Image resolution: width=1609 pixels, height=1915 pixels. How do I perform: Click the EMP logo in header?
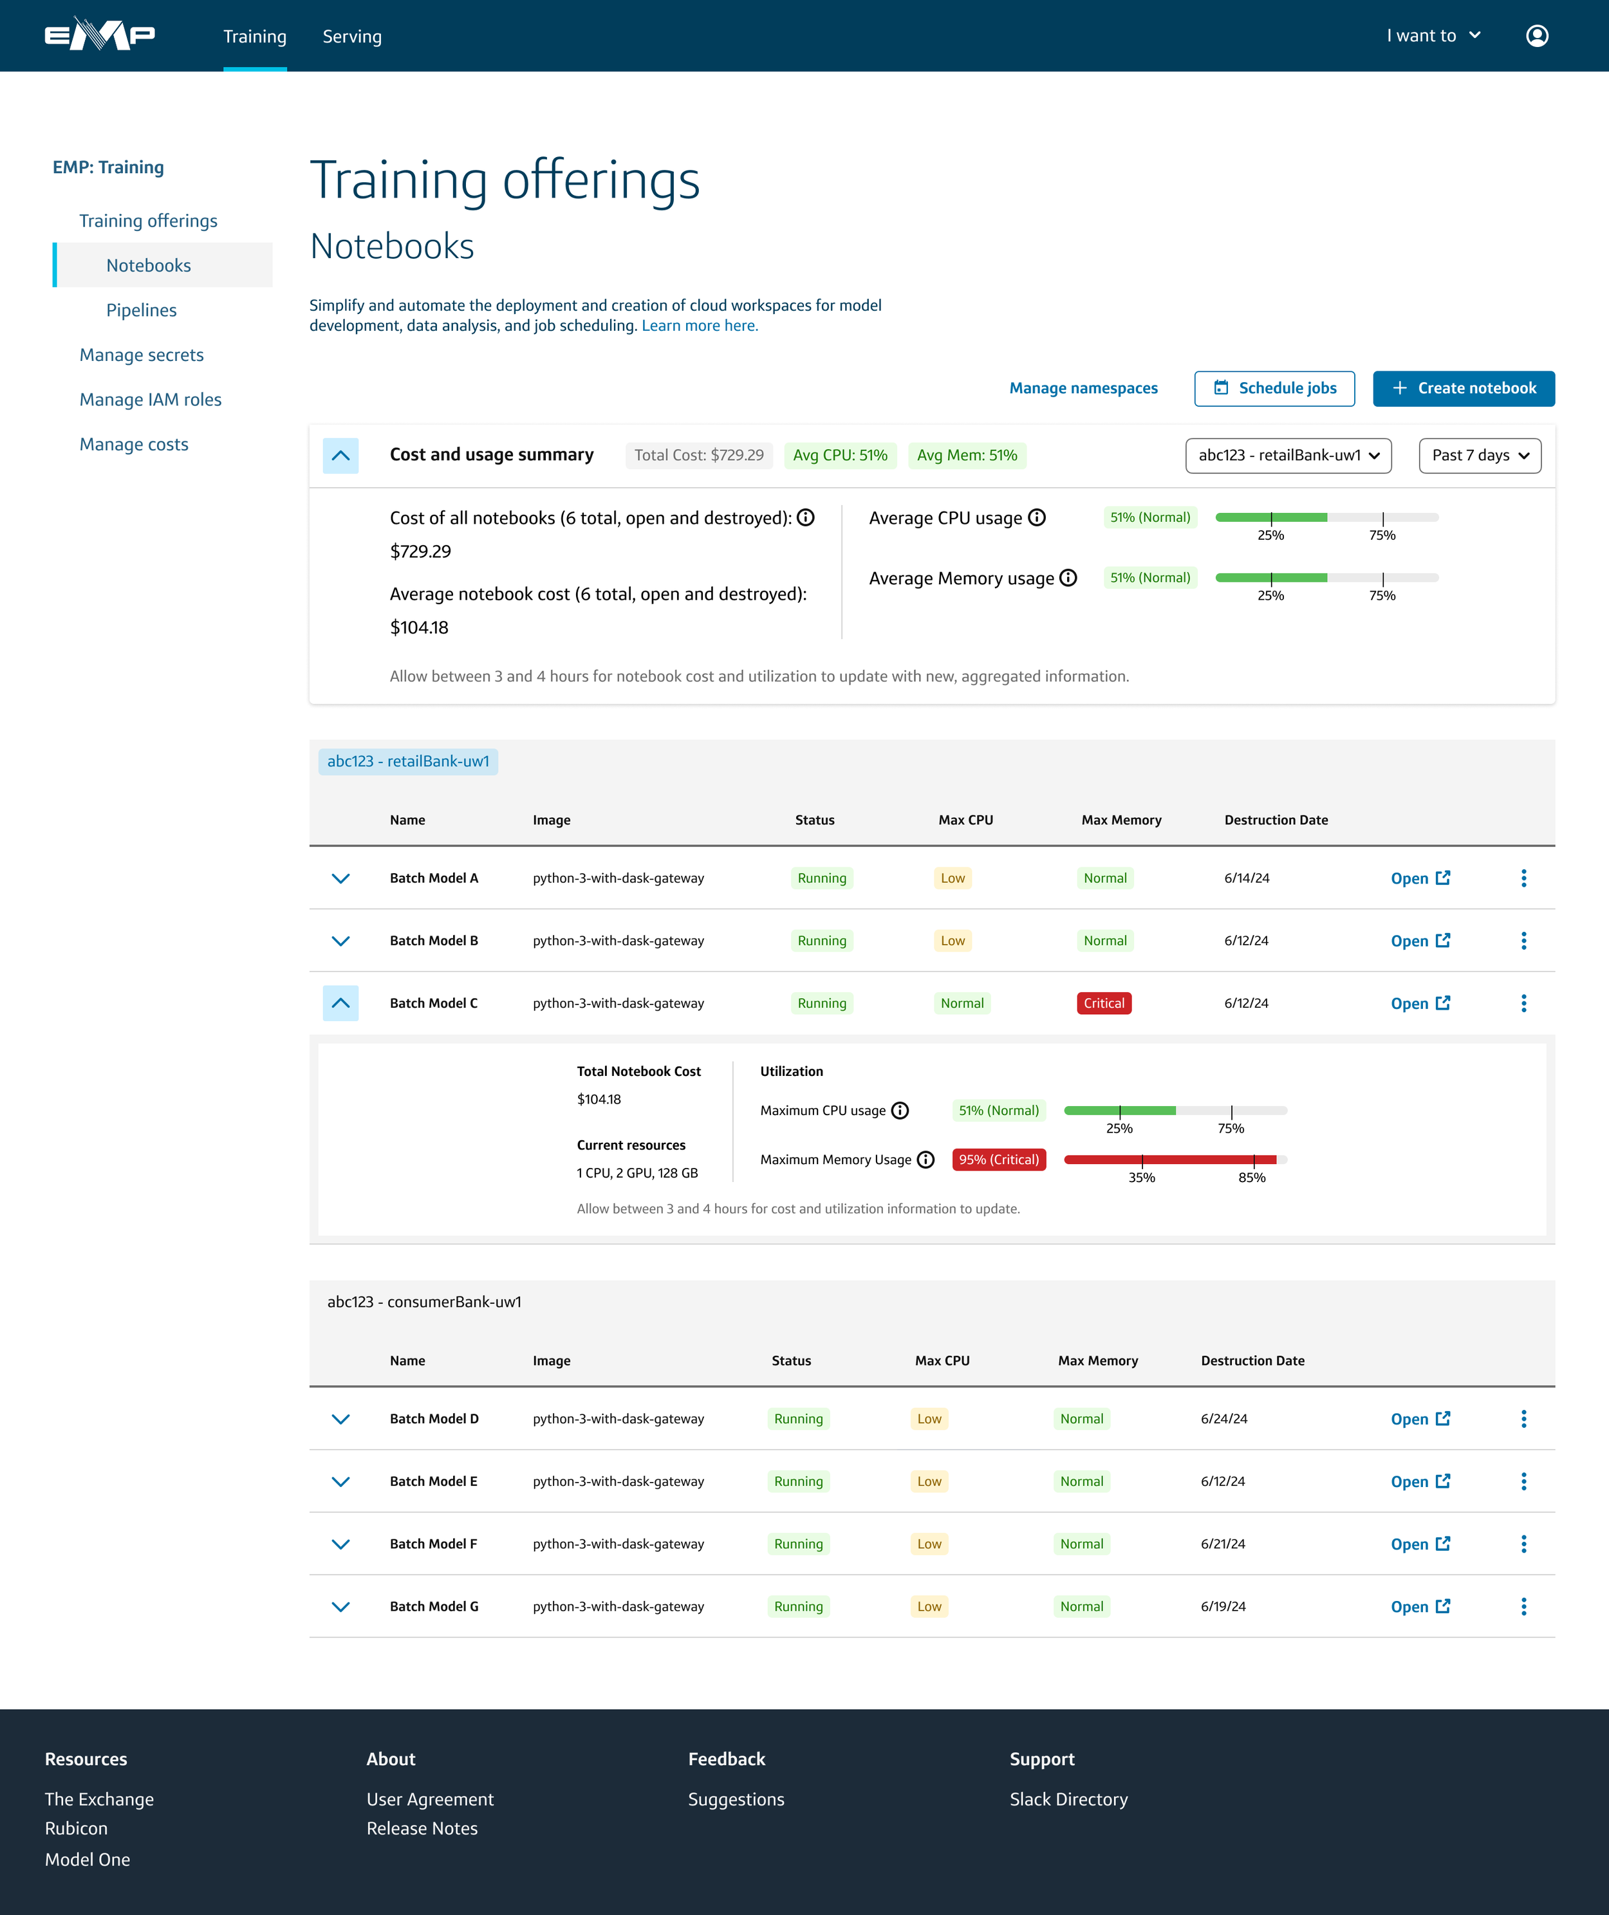99,35
